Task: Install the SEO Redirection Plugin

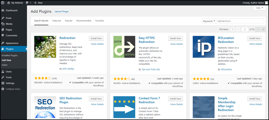Action: 96,99
